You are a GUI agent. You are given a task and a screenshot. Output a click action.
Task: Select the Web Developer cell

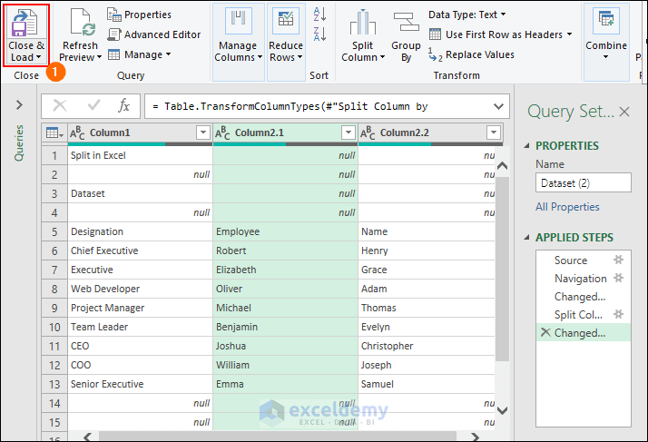coord(140,289)
